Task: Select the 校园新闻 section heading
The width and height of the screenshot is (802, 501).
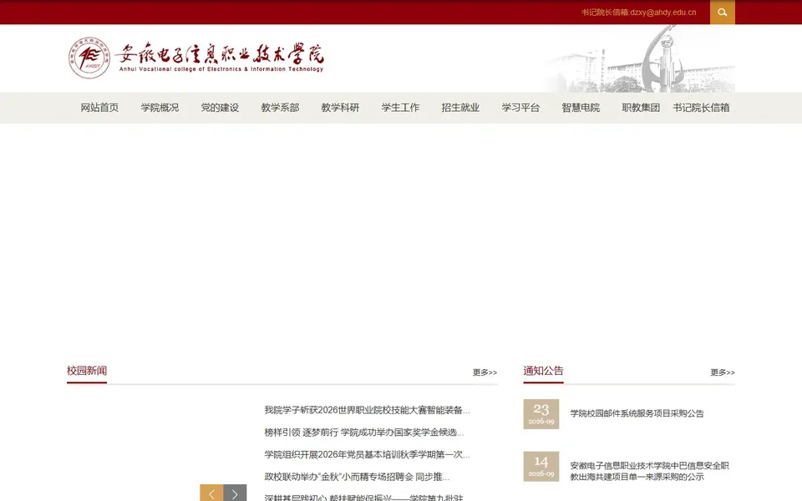Action: (86, 371)
